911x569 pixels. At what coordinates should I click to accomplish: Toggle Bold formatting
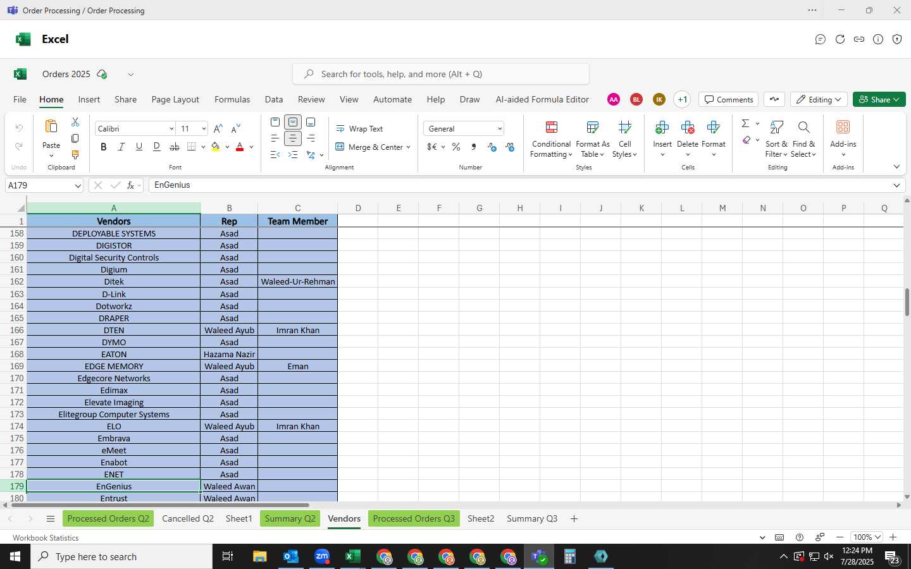pos(104,147)
